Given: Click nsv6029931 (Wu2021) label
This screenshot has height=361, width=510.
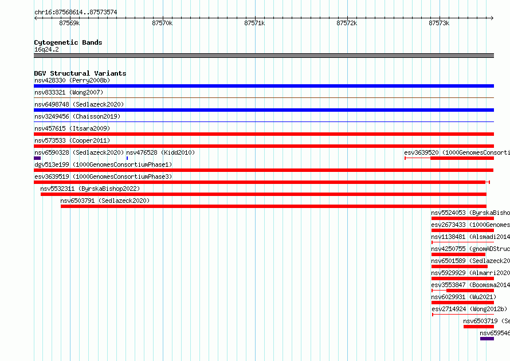Looking at the screenshot, I should pos(464,297).
